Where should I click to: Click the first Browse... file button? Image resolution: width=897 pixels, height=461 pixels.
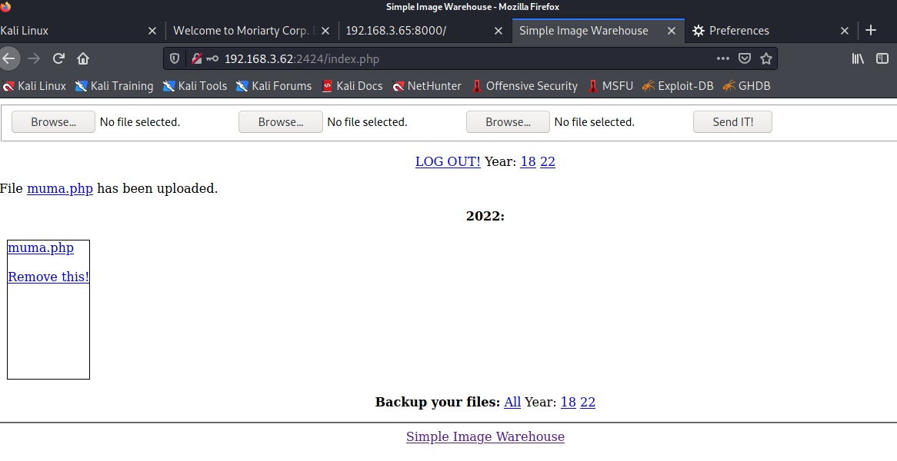point(53,121)
